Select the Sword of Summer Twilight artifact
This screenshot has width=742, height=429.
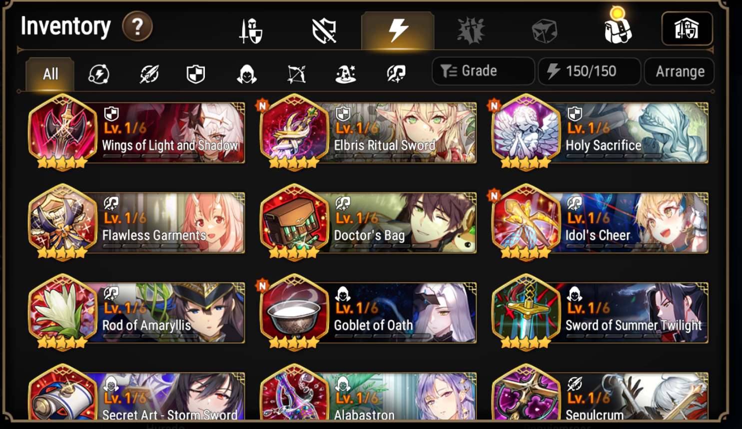(x=600, y=312)
